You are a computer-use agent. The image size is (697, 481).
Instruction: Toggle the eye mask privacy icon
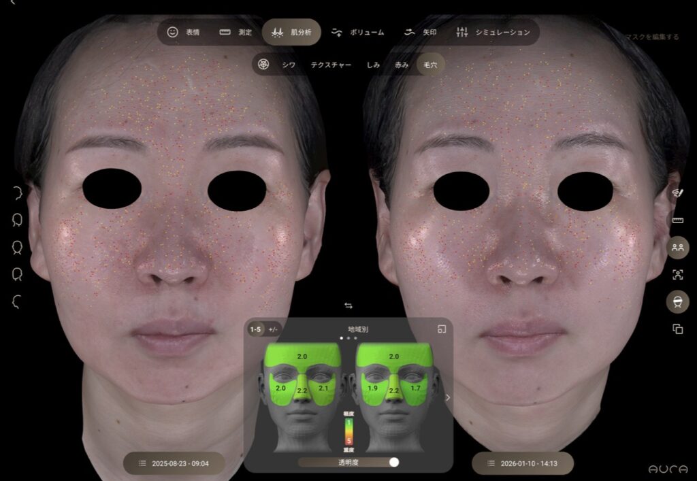[677, 301]
